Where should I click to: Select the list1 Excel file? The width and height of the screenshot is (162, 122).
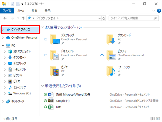(x=59, y=107)
